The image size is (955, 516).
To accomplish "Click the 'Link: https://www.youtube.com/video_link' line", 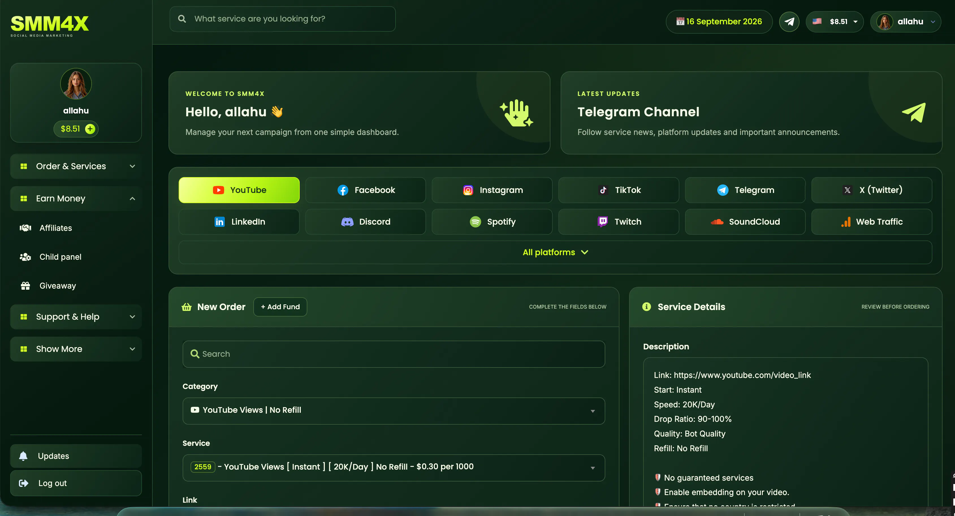I will [x=732, y=375].
